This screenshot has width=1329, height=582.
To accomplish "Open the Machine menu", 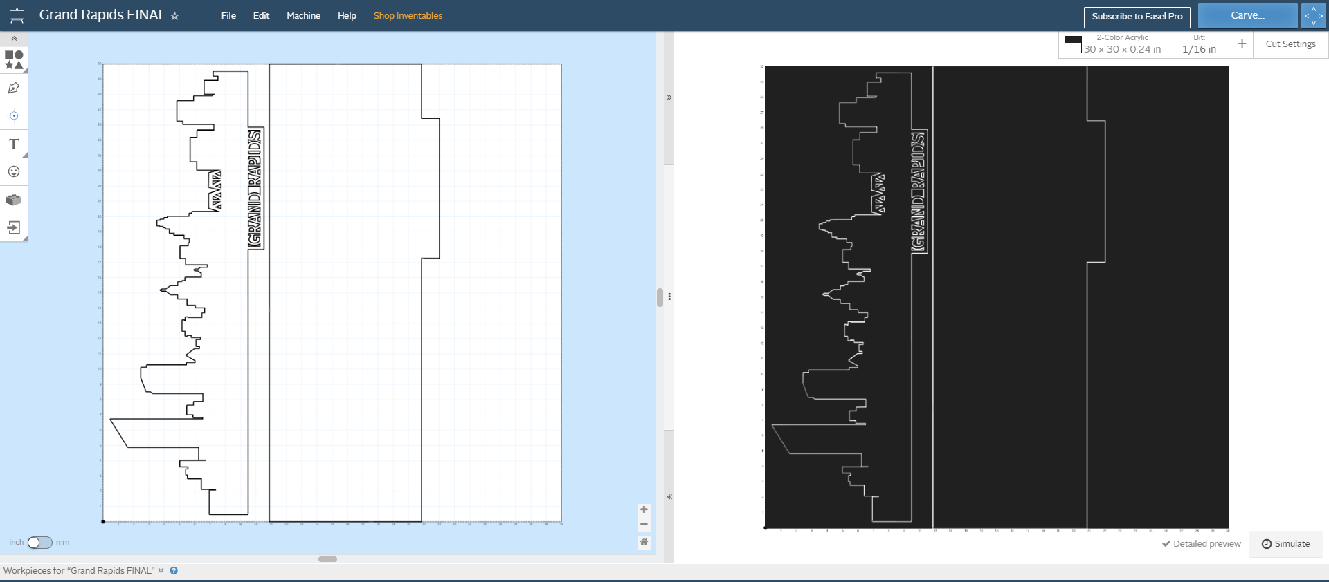I will pos(303,16).
